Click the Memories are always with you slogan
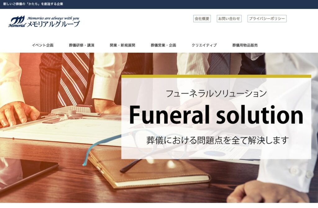 [53, 18]
